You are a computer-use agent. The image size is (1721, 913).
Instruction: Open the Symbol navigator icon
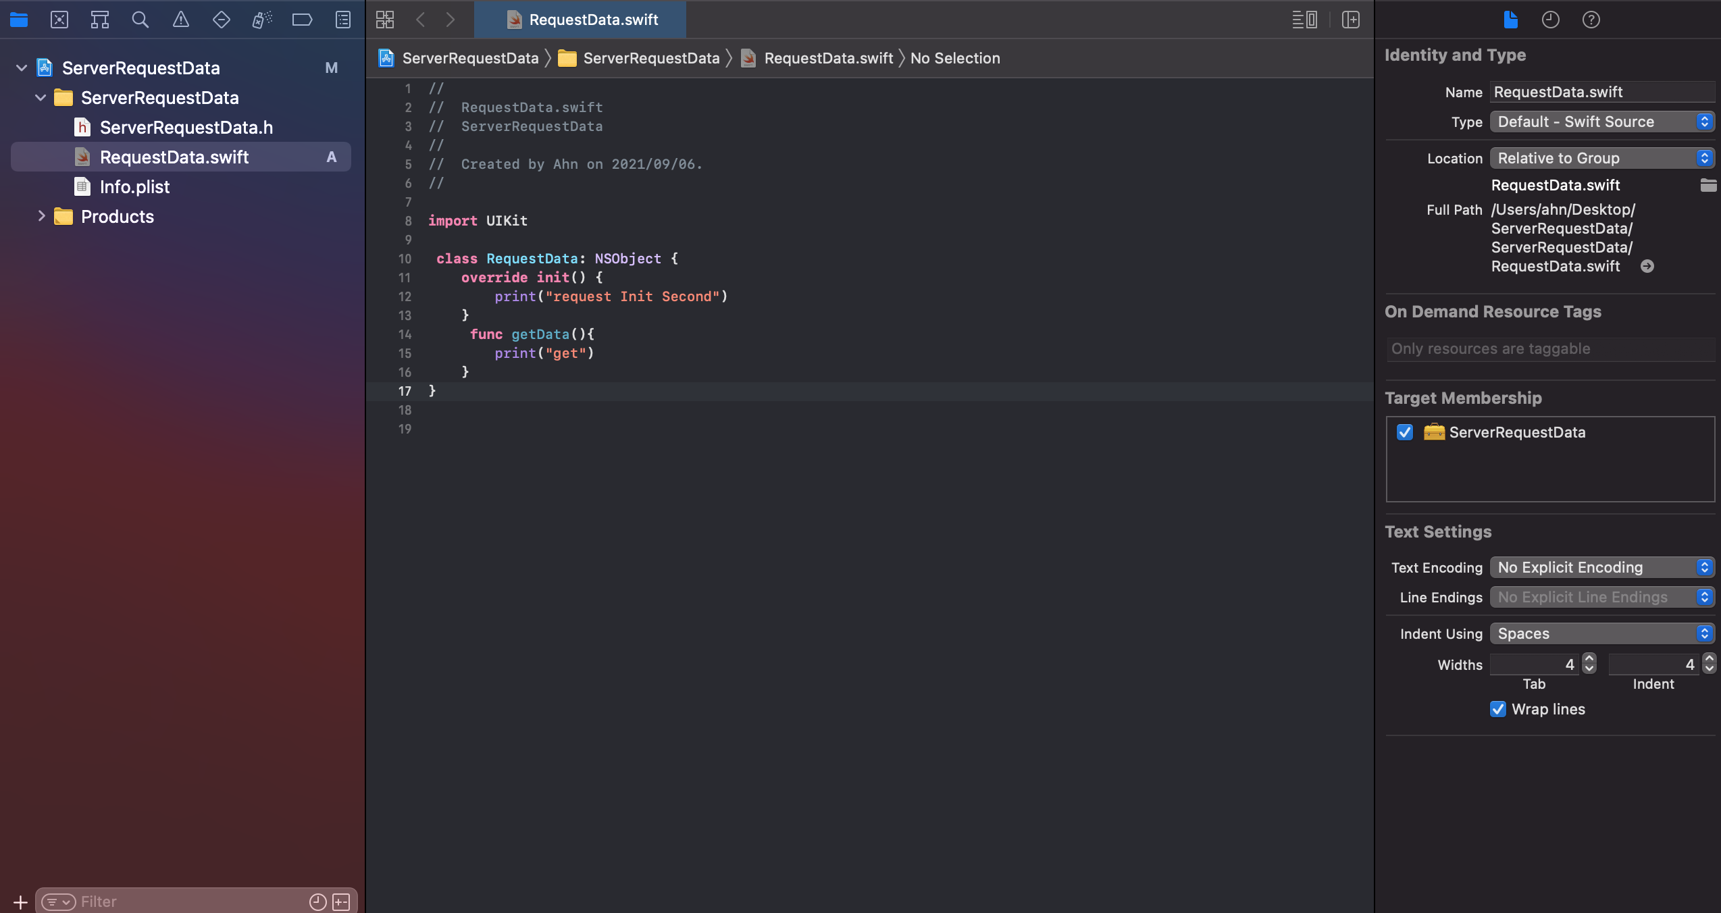100,20
